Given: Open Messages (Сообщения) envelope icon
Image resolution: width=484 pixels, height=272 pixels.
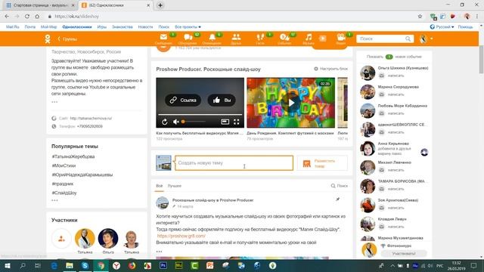Looking at the screenshot, I should coord(163,38).
